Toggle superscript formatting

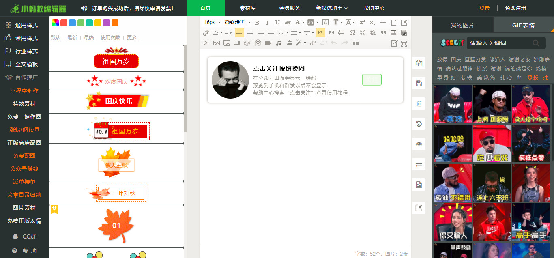362,23
